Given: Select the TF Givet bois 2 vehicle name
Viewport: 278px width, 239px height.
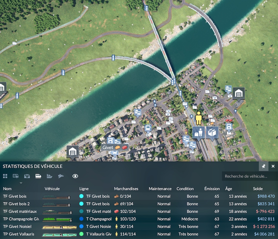Looking at the screenshot, I should [x=16, y=204].
